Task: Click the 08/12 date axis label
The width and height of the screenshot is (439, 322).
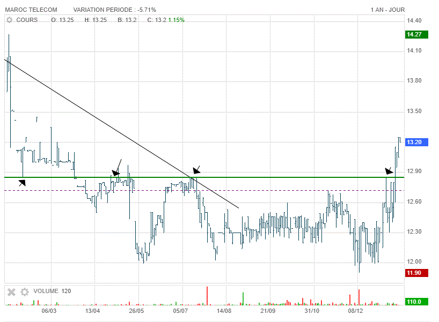Action: 356,311
